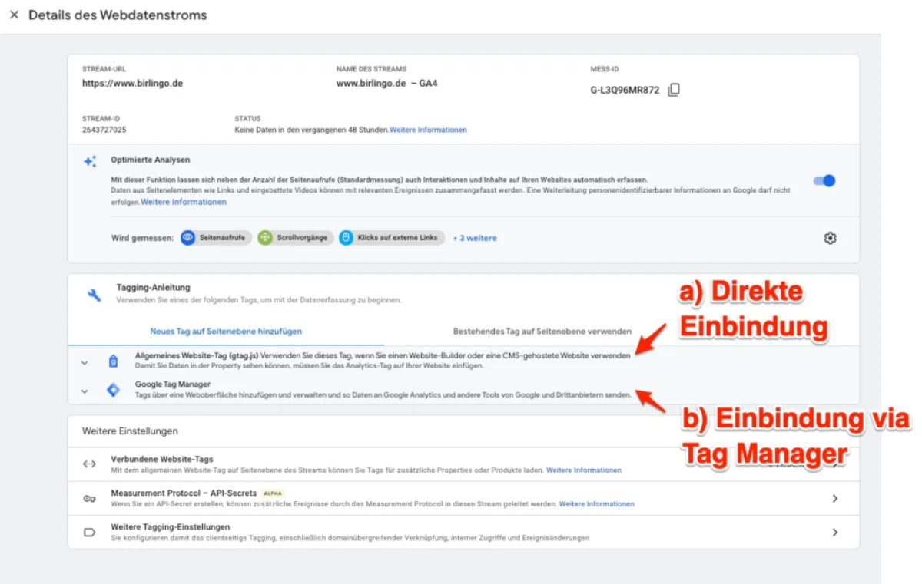Click the Measurement Protocol key icon
The height and width of the screenshot is (584, 922).
(x=90, y=498)
